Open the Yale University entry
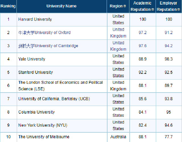This screenshot has height=142, width=182. tap(32, 59)
